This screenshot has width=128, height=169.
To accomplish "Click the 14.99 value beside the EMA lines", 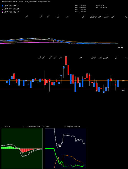I will pos(121,47).
